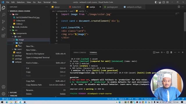Choose Copy Relative Path entry
The width and height of the screenshot is (186, 104).
(46, 85)
